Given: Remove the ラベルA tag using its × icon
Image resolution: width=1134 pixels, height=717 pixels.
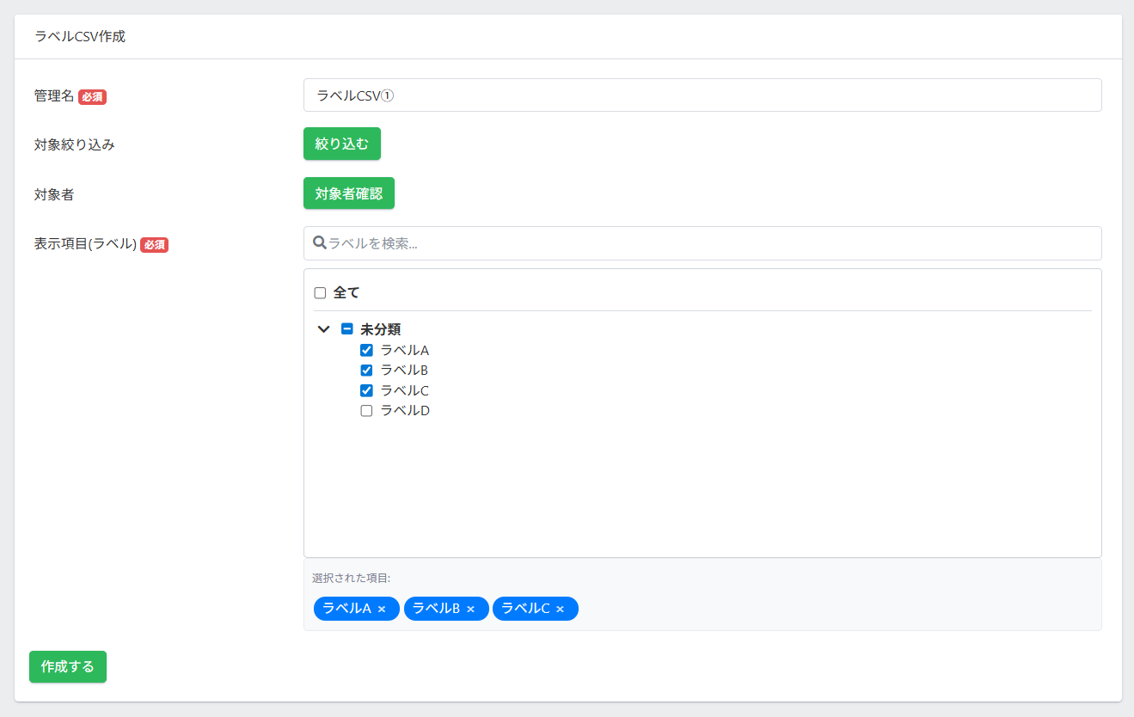Looking at the screenshot, I should point(382,610).
